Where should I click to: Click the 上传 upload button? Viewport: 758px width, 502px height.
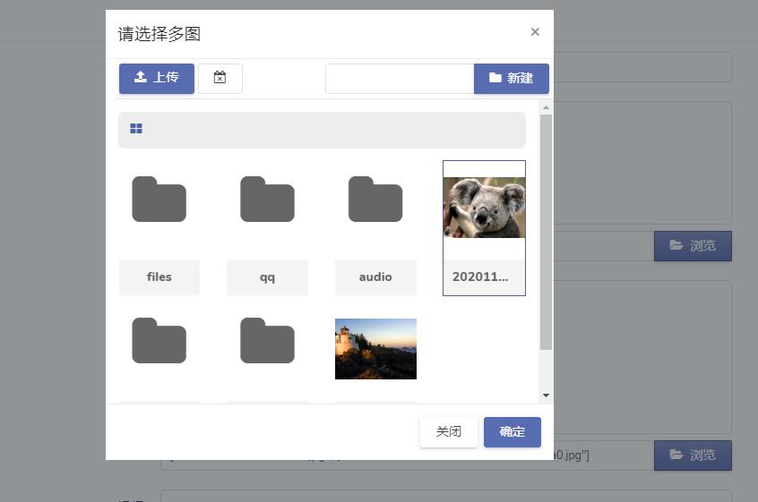[x=157, y=78]
